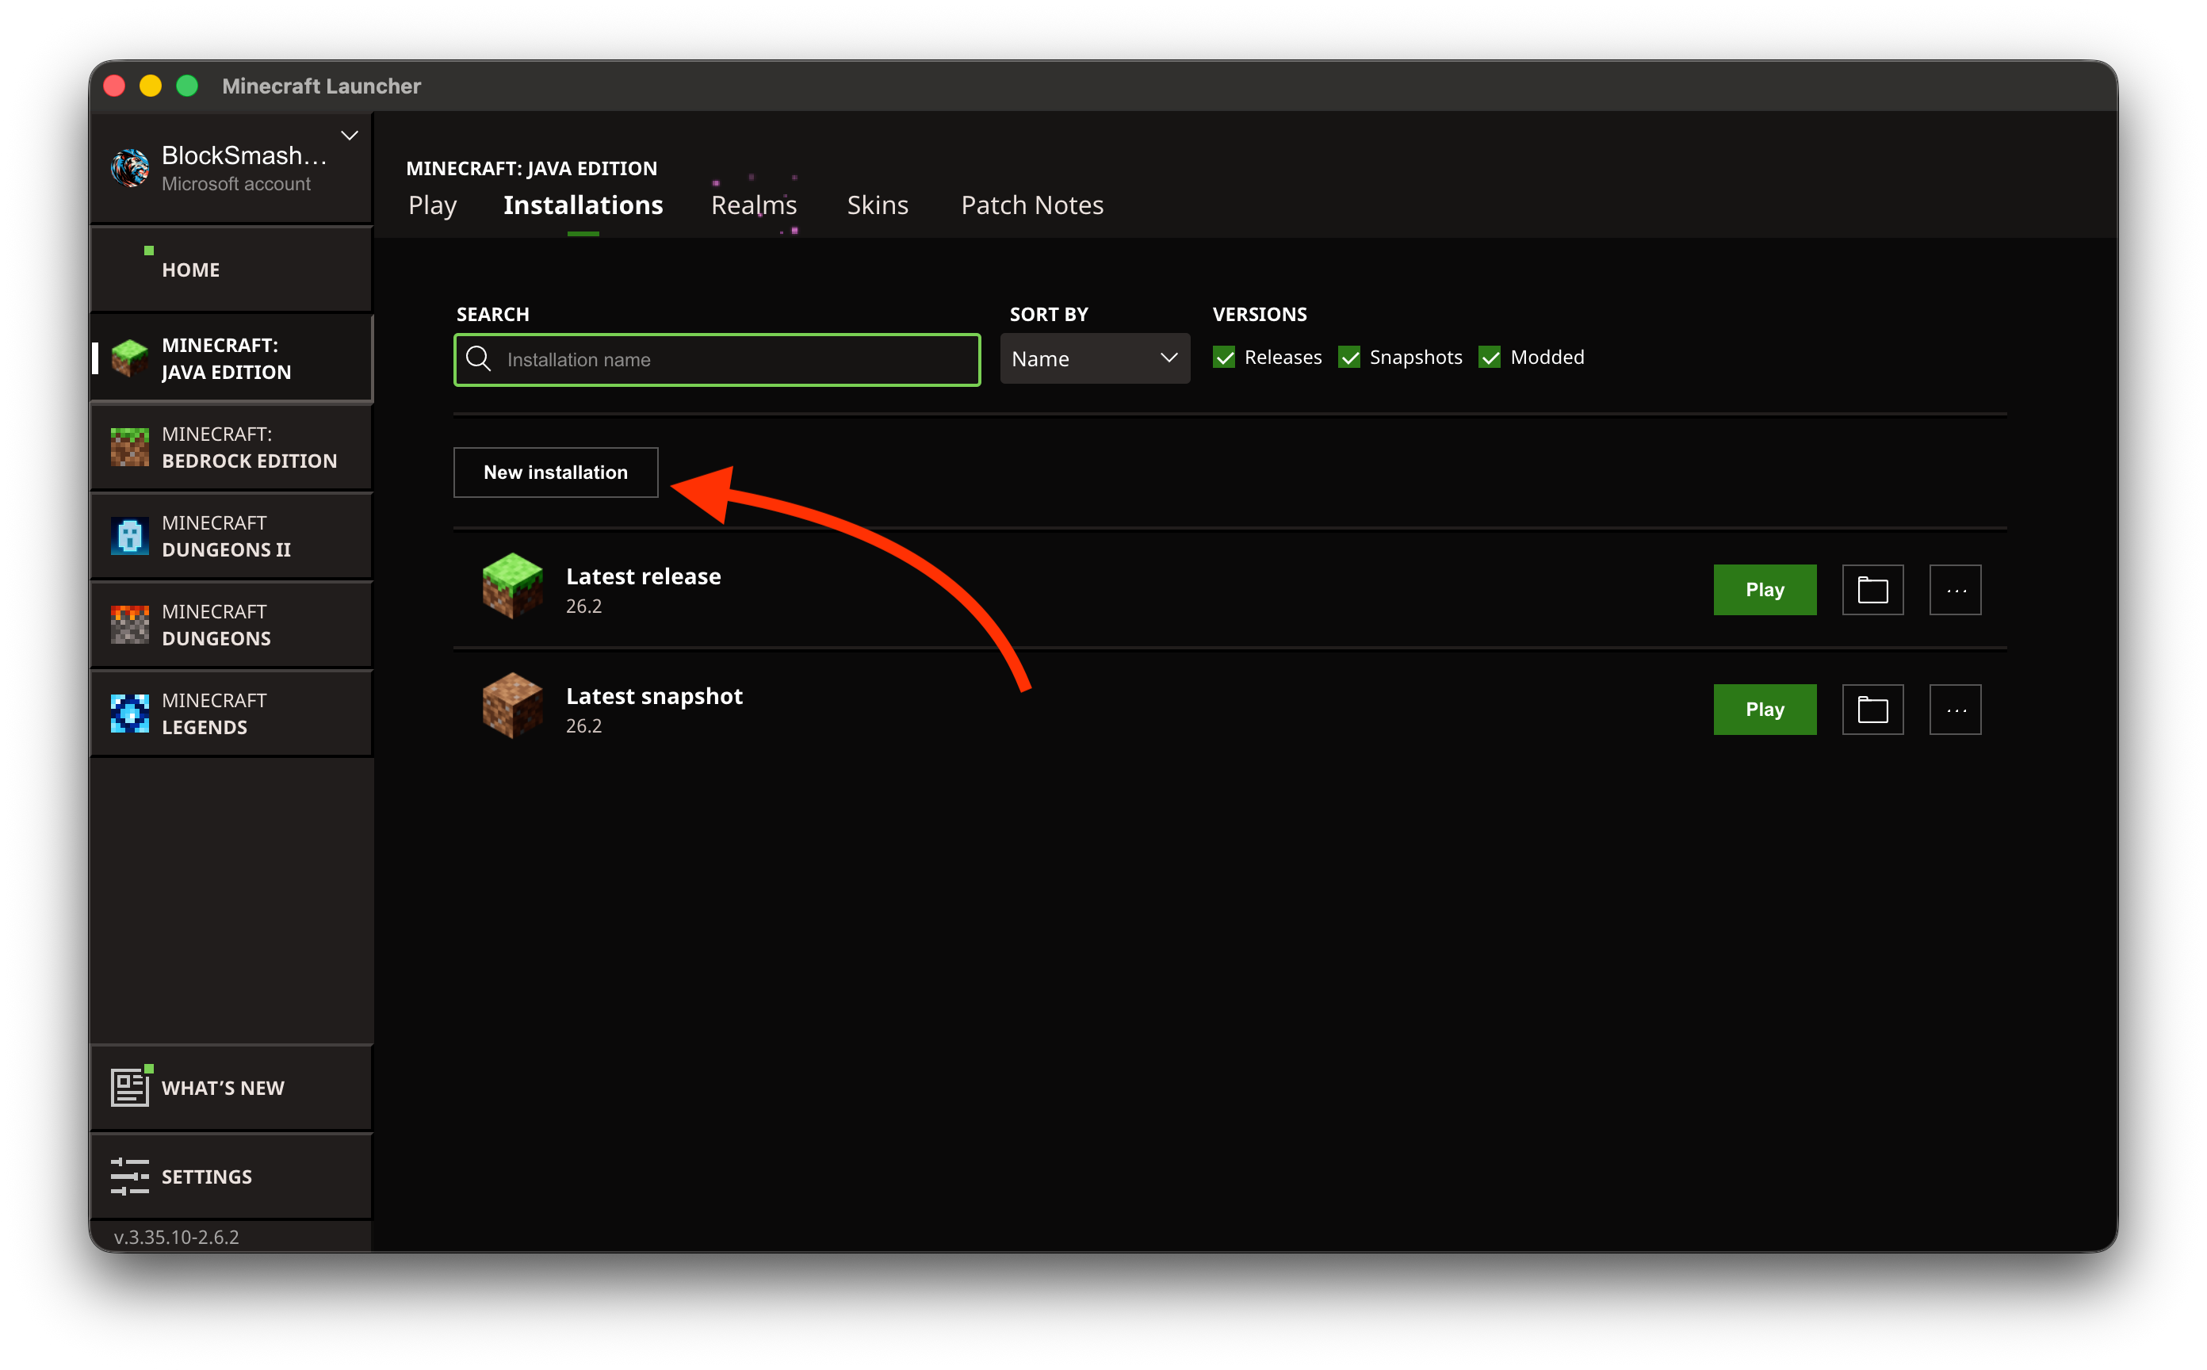Play the Latest release installation
The height and width of the screenshot is (1370, 2207).
[1764, 590]
